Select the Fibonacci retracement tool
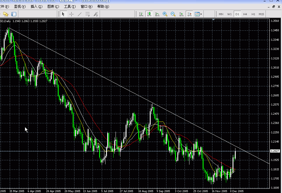This screenshot has height=193, width=282. (88, 14)
